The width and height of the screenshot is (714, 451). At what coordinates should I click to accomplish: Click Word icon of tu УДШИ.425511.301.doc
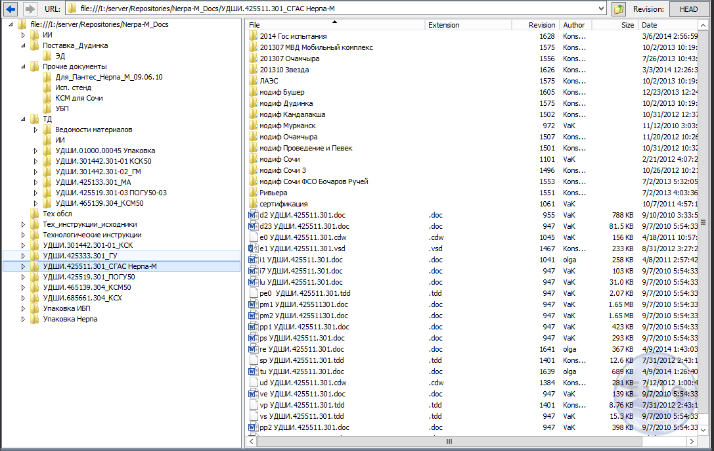254,371
